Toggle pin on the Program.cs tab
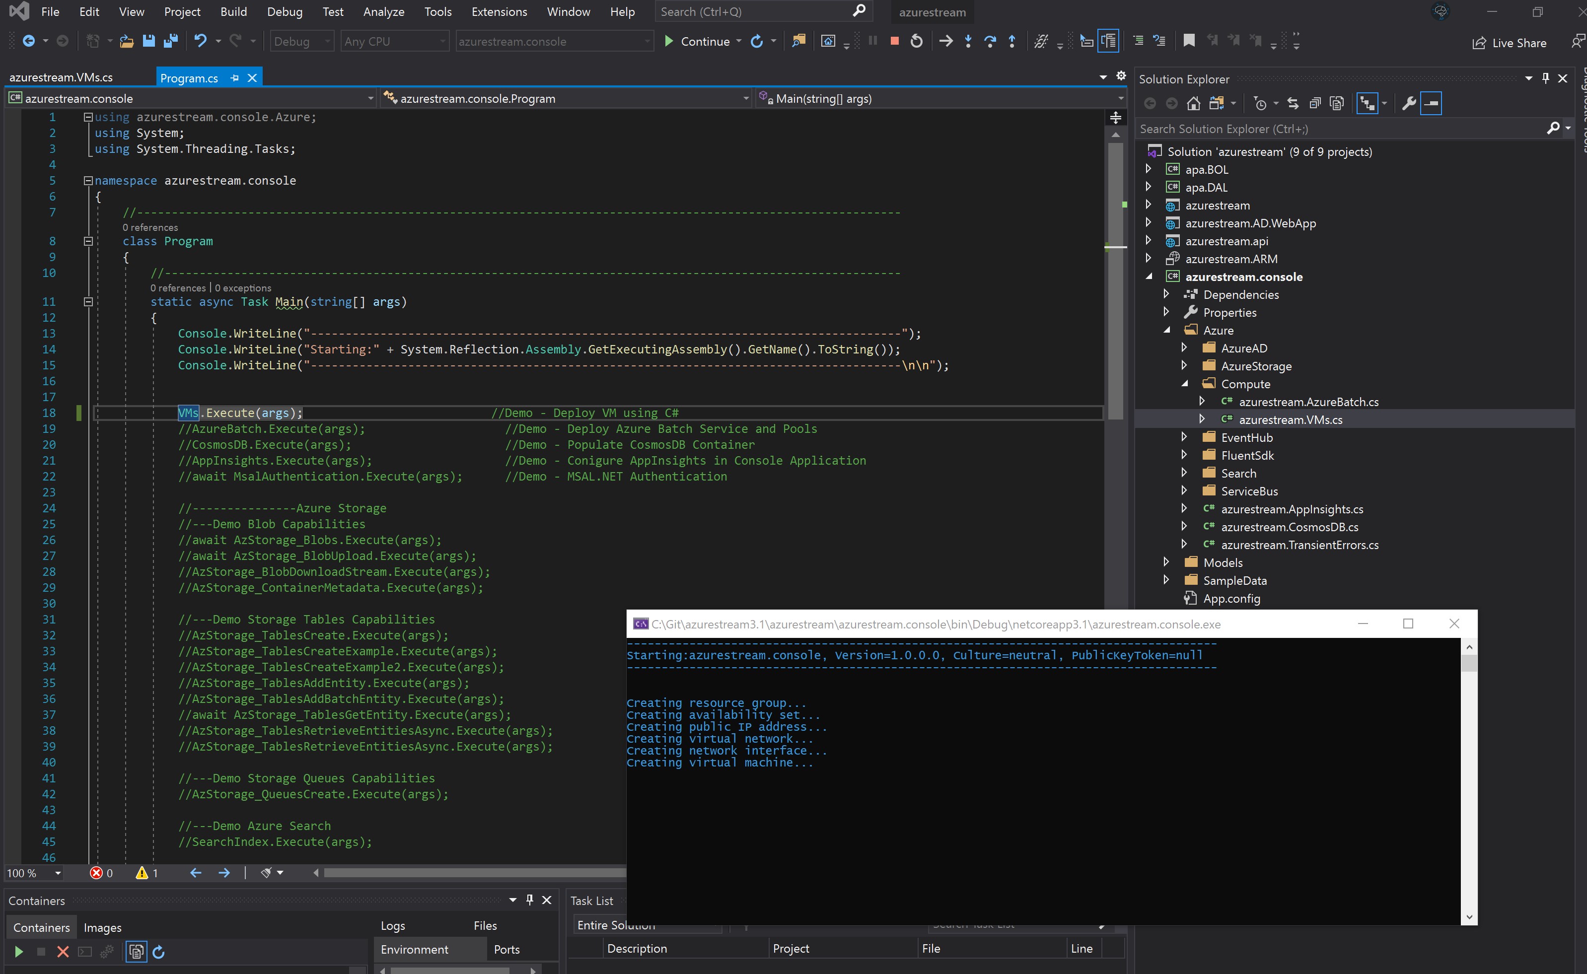Image resolution: width=1587 pixels, height=974 pixels. [x=234, y=78]
